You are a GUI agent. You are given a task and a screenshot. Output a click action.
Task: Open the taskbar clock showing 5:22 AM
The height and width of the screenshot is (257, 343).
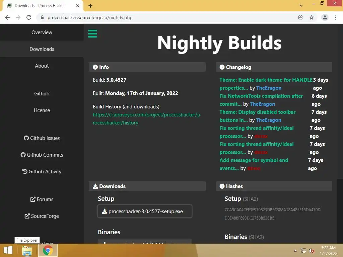point(328,251)
